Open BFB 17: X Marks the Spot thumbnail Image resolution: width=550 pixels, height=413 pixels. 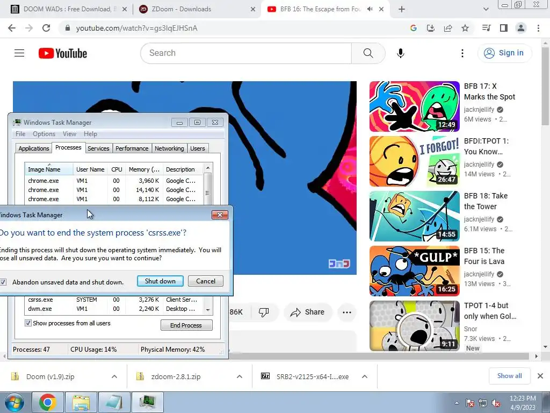click(x=414, y=106)
